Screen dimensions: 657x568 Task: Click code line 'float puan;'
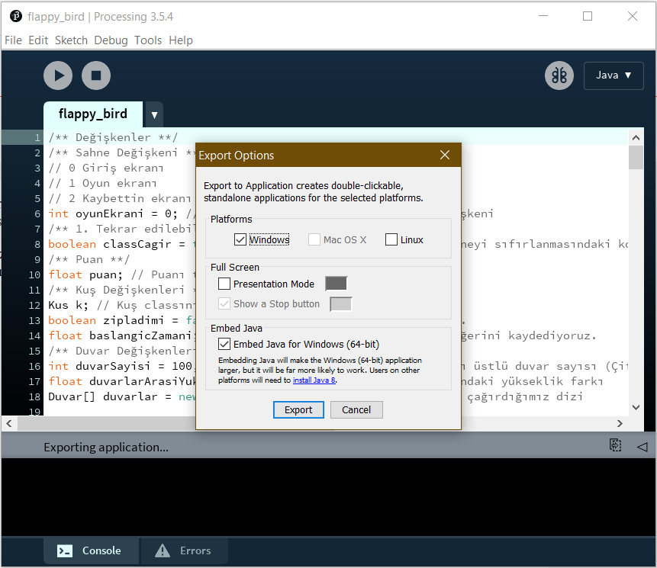85,274
